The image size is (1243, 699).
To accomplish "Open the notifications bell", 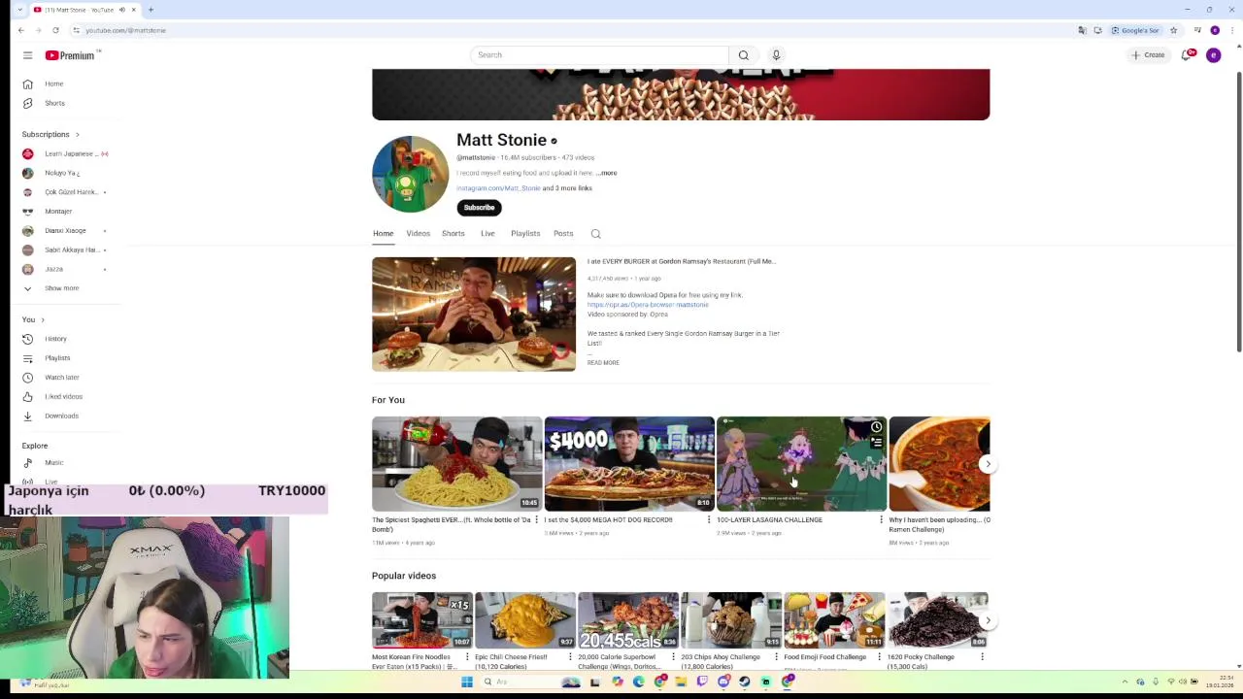I will (x=1187, y=55).
